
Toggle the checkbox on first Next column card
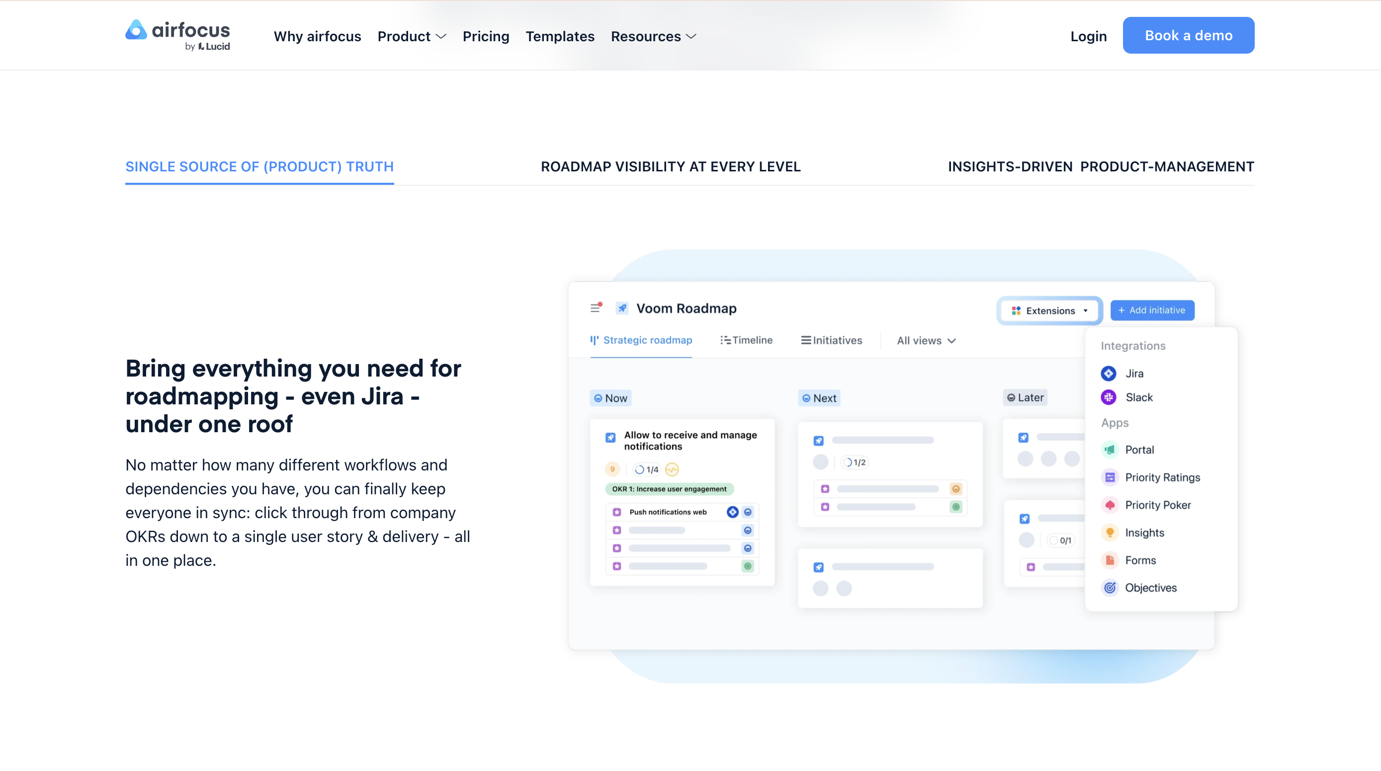[x=819, y=441]
